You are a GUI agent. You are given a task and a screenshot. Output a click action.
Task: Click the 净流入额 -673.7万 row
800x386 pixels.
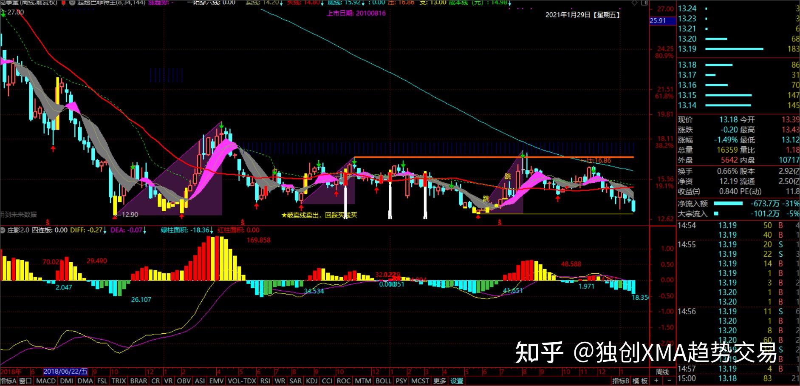click(x=738, y=204)
